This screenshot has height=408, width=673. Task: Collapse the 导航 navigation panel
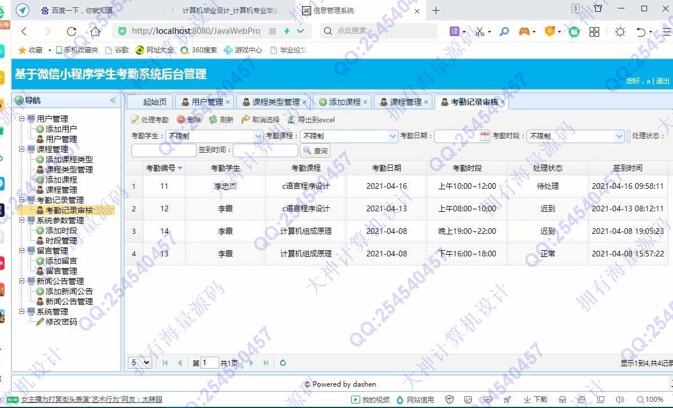coord(113,100)
